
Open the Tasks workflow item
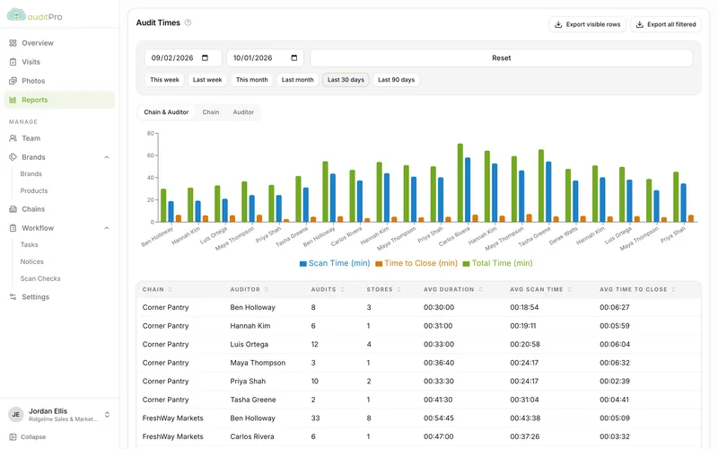[30, 245]
